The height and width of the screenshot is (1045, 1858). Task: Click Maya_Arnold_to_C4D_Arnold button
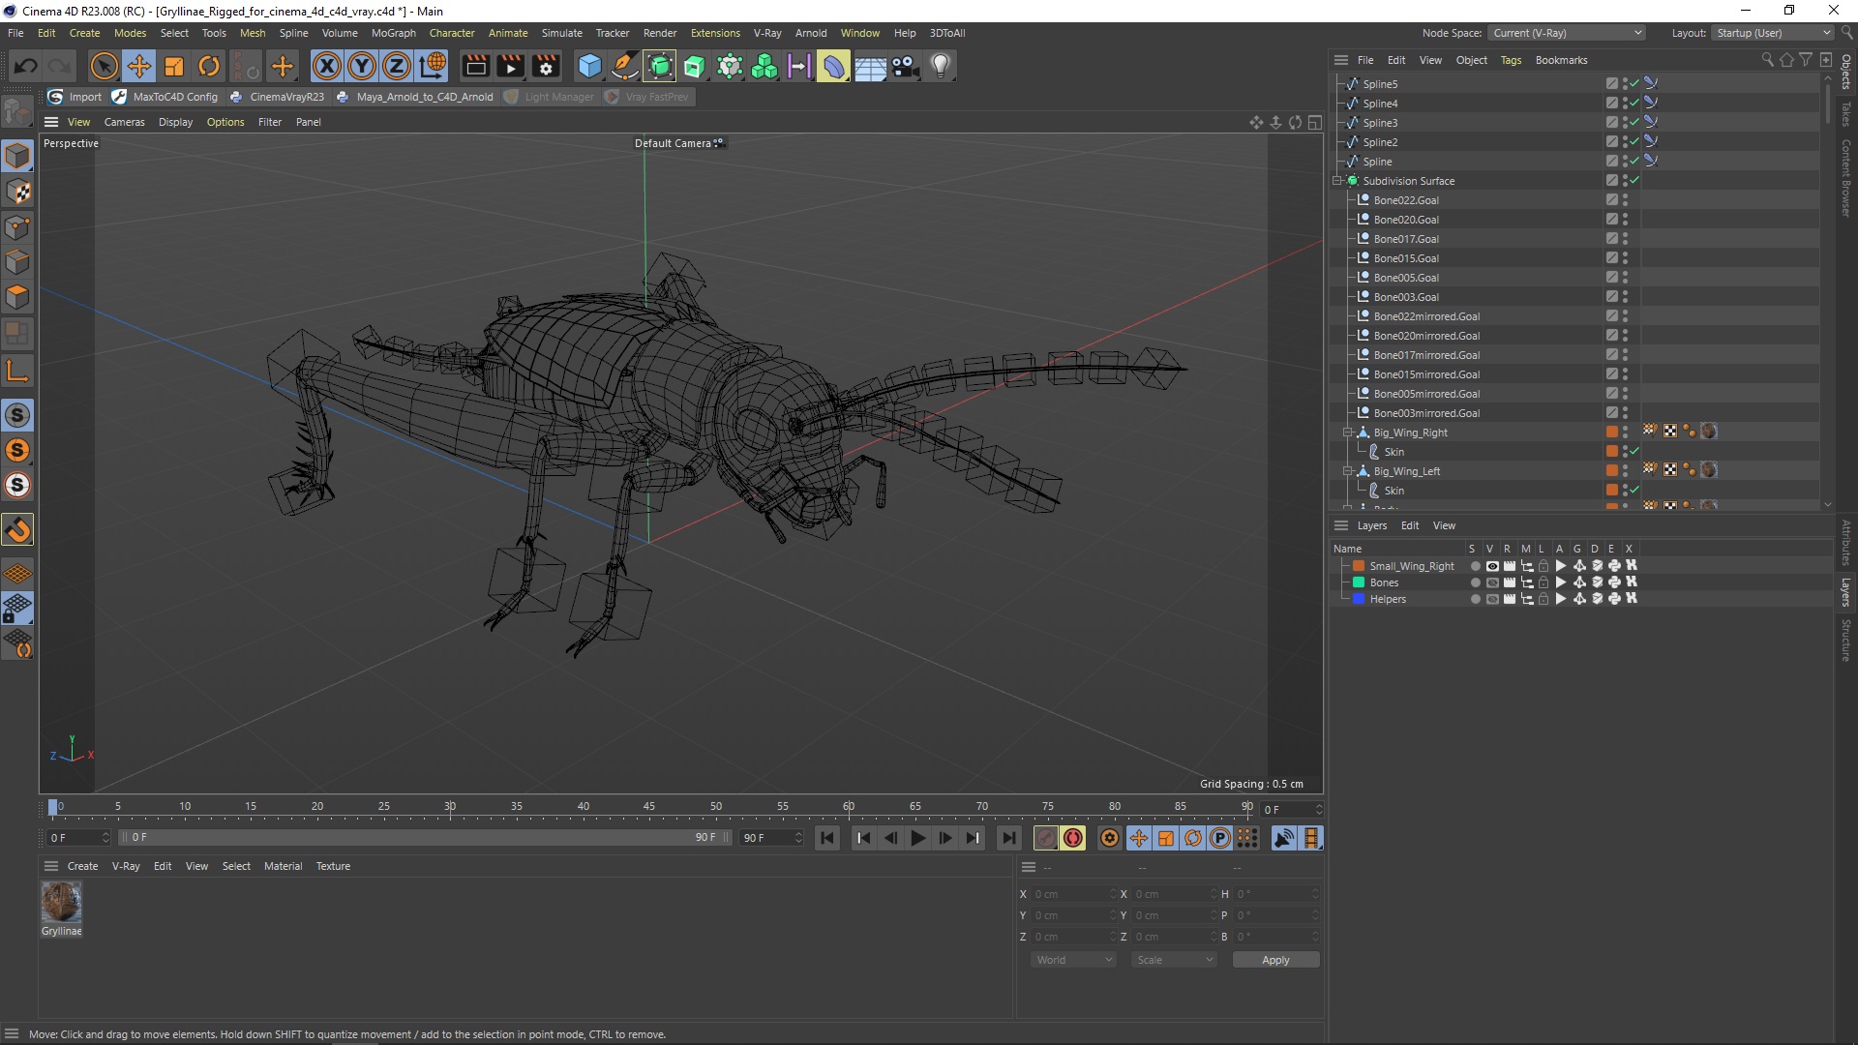[x=414, y=97]
